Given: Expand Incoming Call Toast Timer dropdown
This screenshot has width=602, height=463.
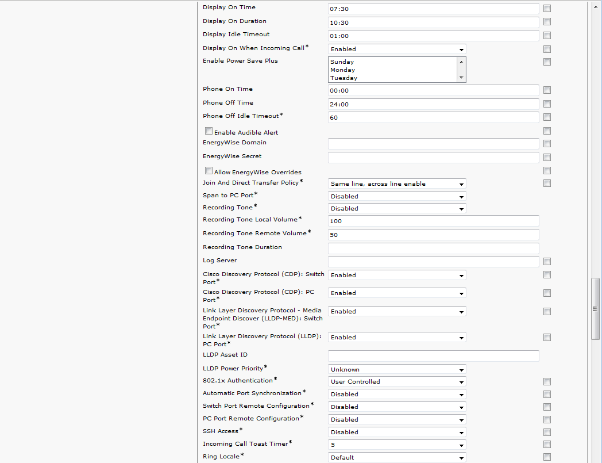Looking at the screenshot, I should point(397,445).
